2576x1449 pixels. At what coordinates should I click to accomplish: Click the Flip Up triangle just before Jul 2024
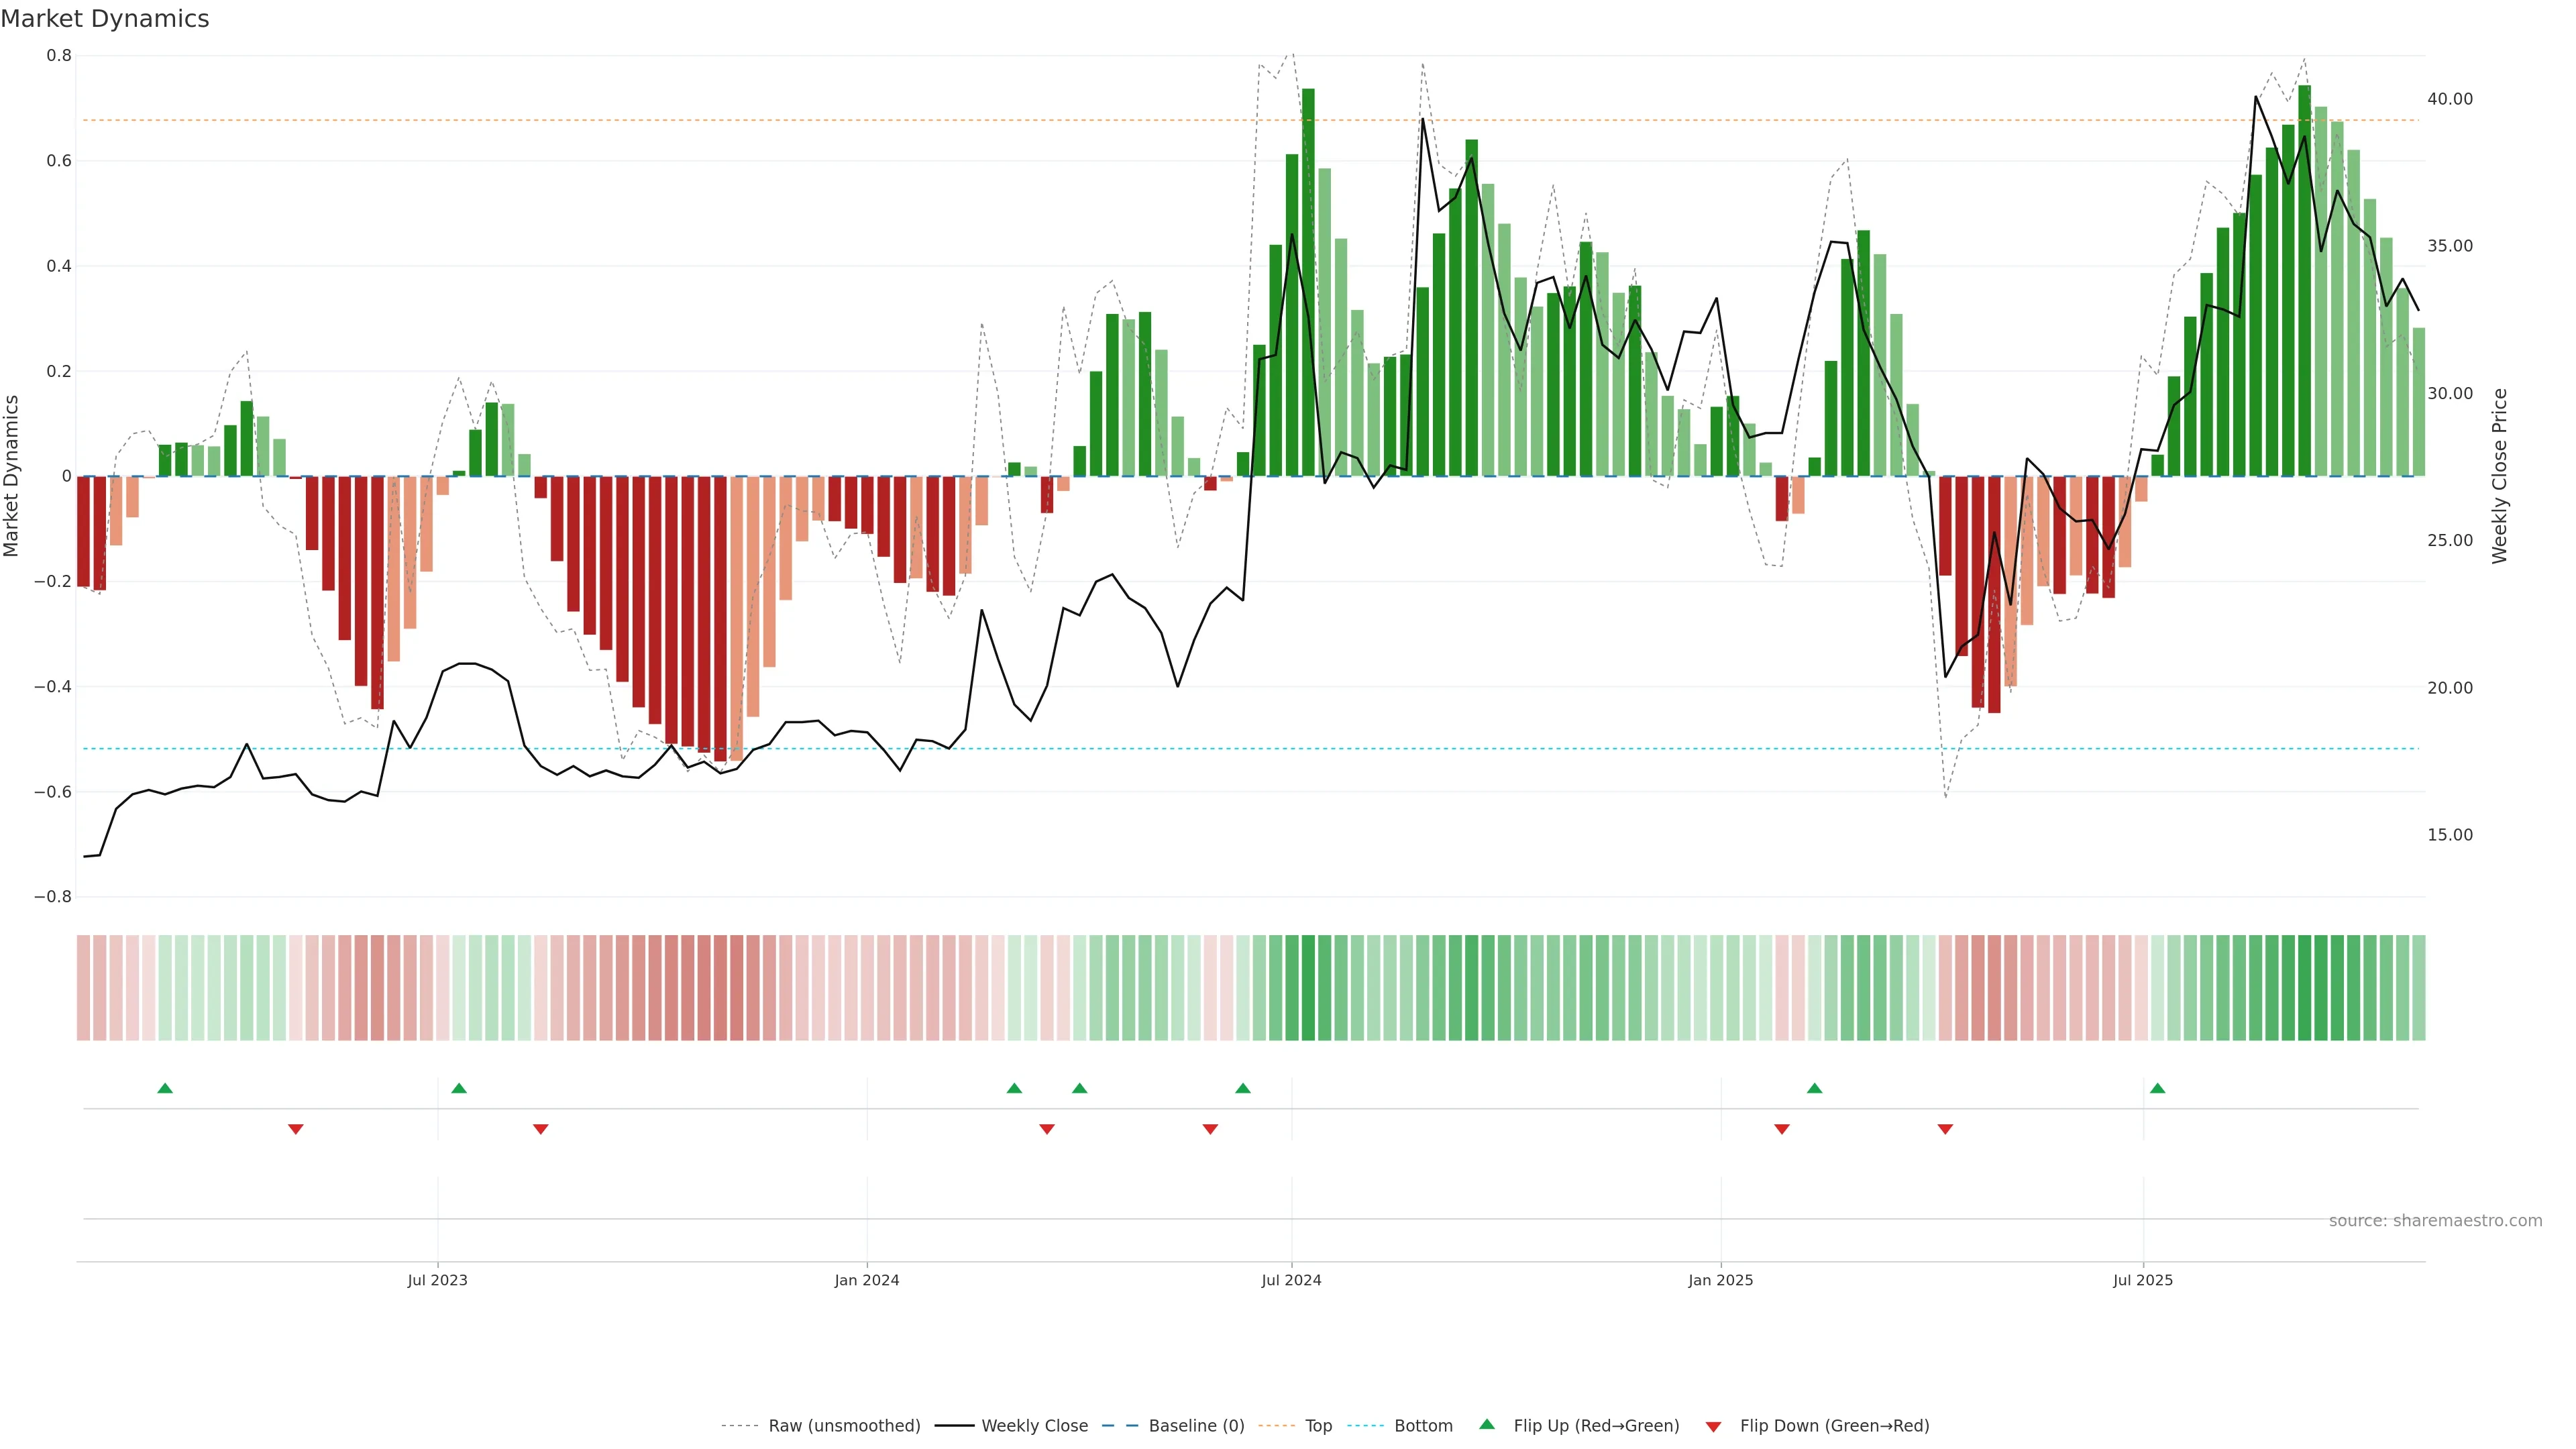pyautogui.click(x=1242, y=1088)
